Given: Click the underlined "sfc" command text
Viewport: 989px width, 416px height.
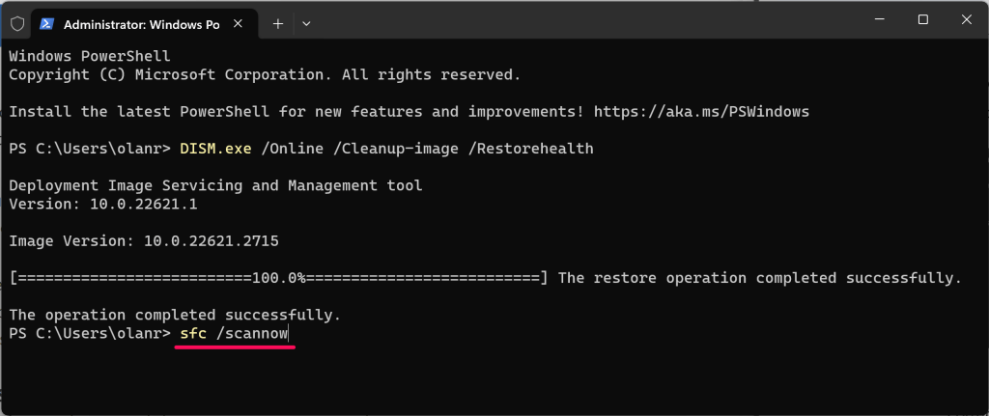Looking at the screenshot, I should pos(193,333).
